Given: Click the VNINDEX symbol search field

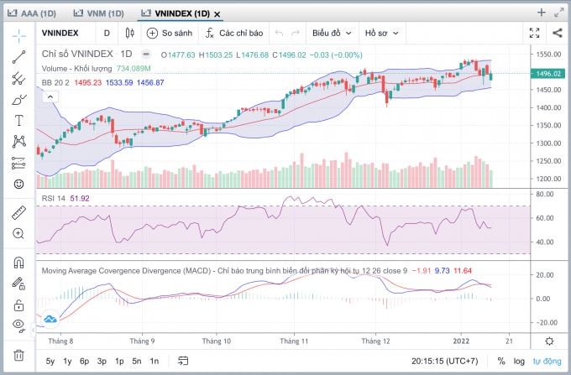Looking at the screenshot, I should tap(60, 33).
